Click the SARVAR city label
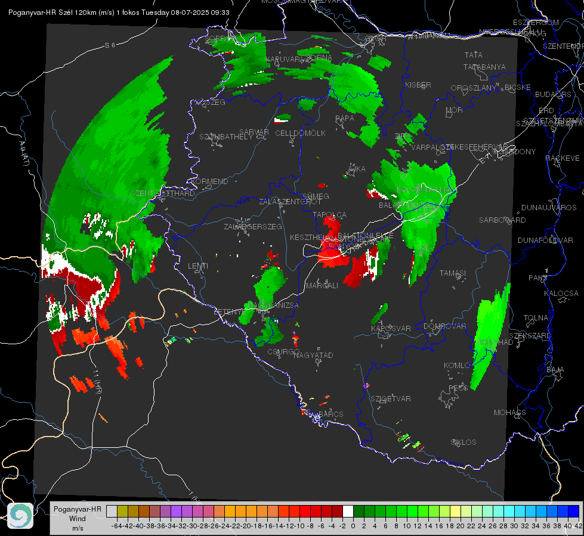Viewport: 584px width, 536px height. (254, 132)
